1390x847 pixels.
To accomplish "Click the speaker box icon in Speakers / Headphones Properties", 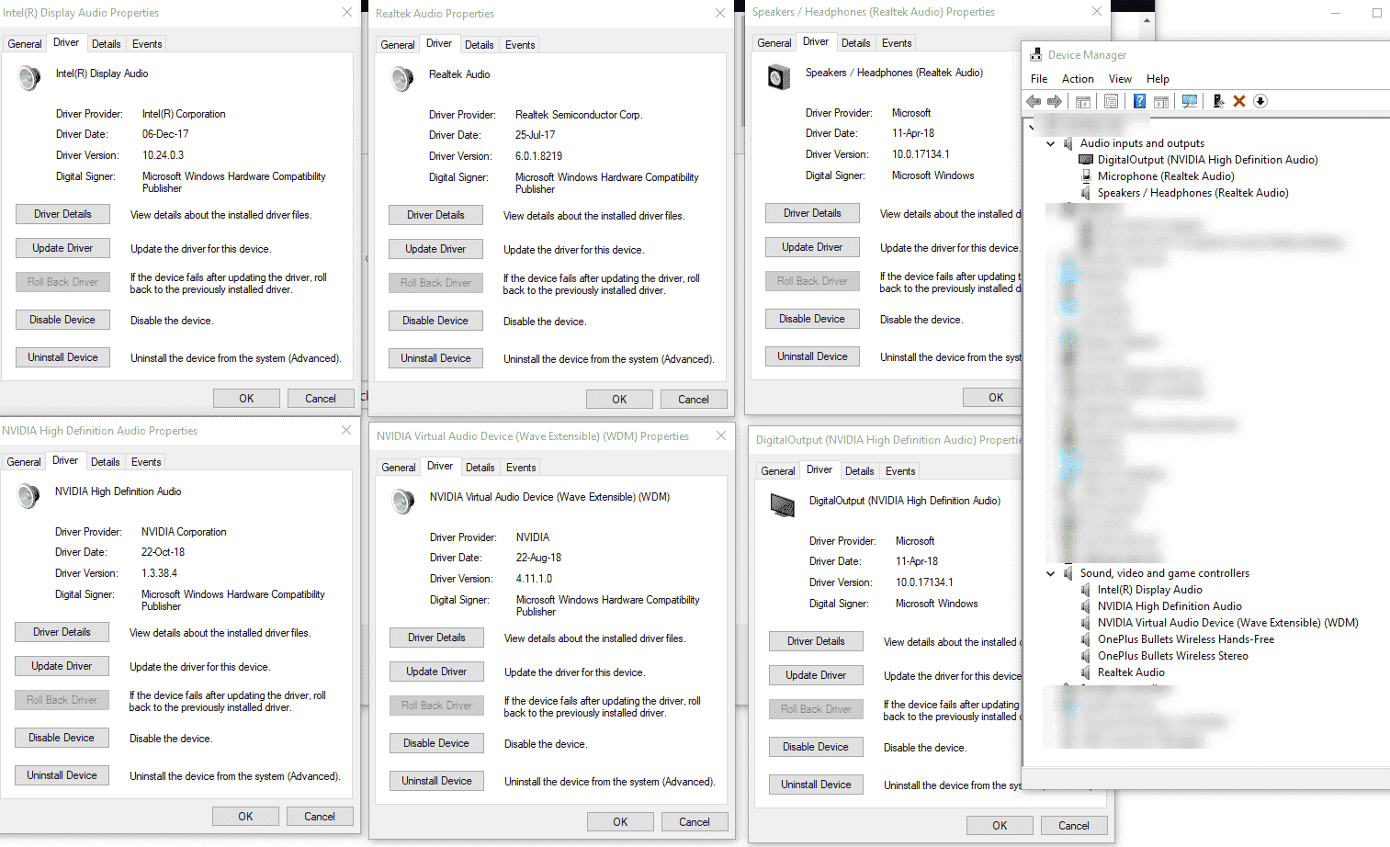I will pyautogui.click(x=778, y=77).
